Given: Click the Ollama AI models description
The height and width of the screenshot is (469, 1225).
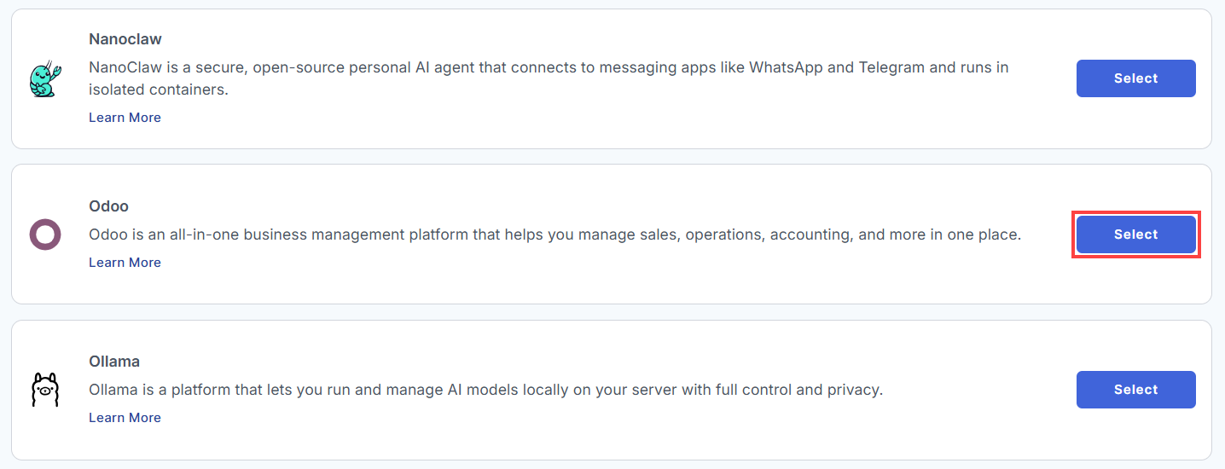Looking at the screenshot, I should [485, 390].
